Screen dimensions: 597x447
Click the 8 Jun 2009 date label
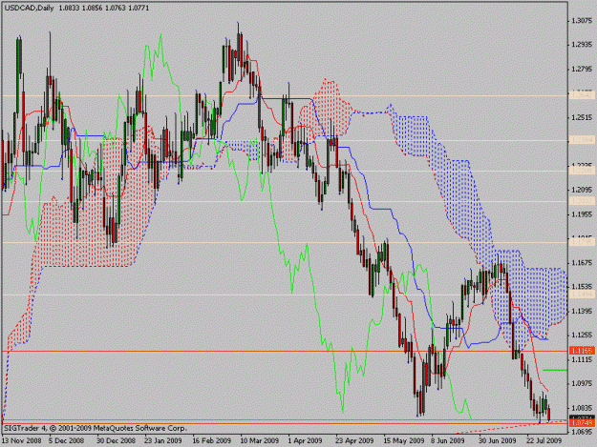coord(448,441)
